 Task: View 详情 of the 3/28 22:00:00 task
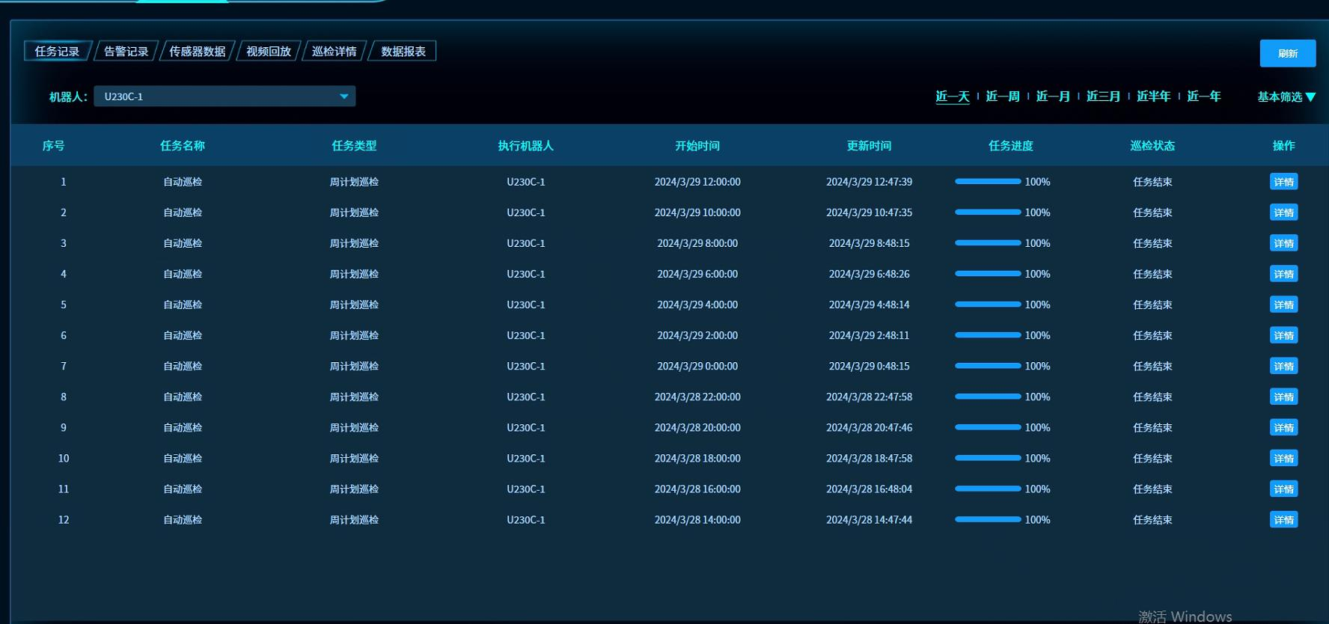coord(1283,397)
